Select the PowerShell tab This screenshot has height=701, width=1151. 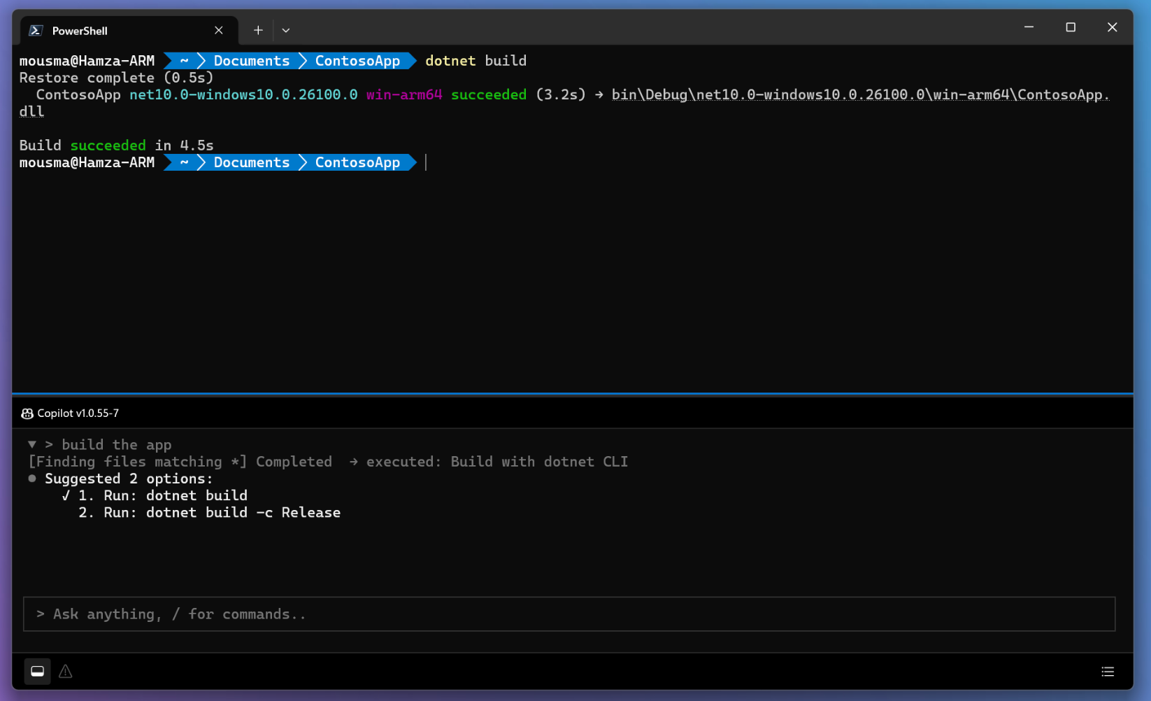point(129,31)
